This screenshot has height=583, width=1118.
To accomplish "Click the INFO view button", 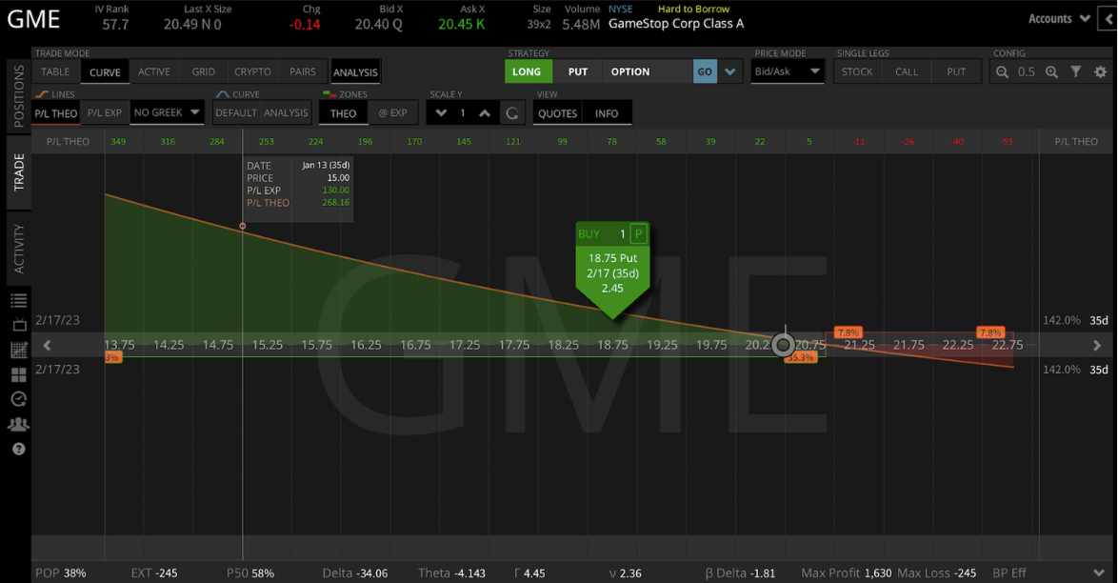I will [x=608, y=112].
